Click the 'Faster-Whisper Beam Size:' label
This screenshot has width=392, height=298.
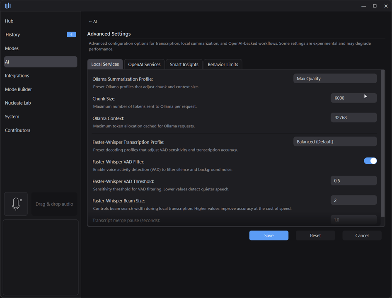pos(119,201)
